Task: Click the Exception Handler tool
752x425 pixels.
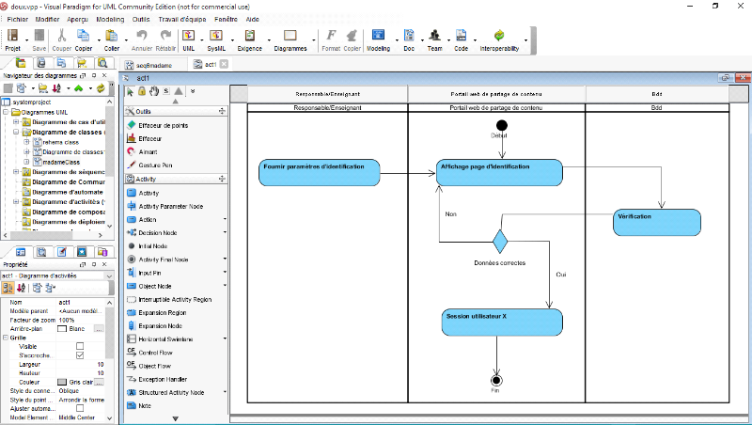Action: (164, 378)
